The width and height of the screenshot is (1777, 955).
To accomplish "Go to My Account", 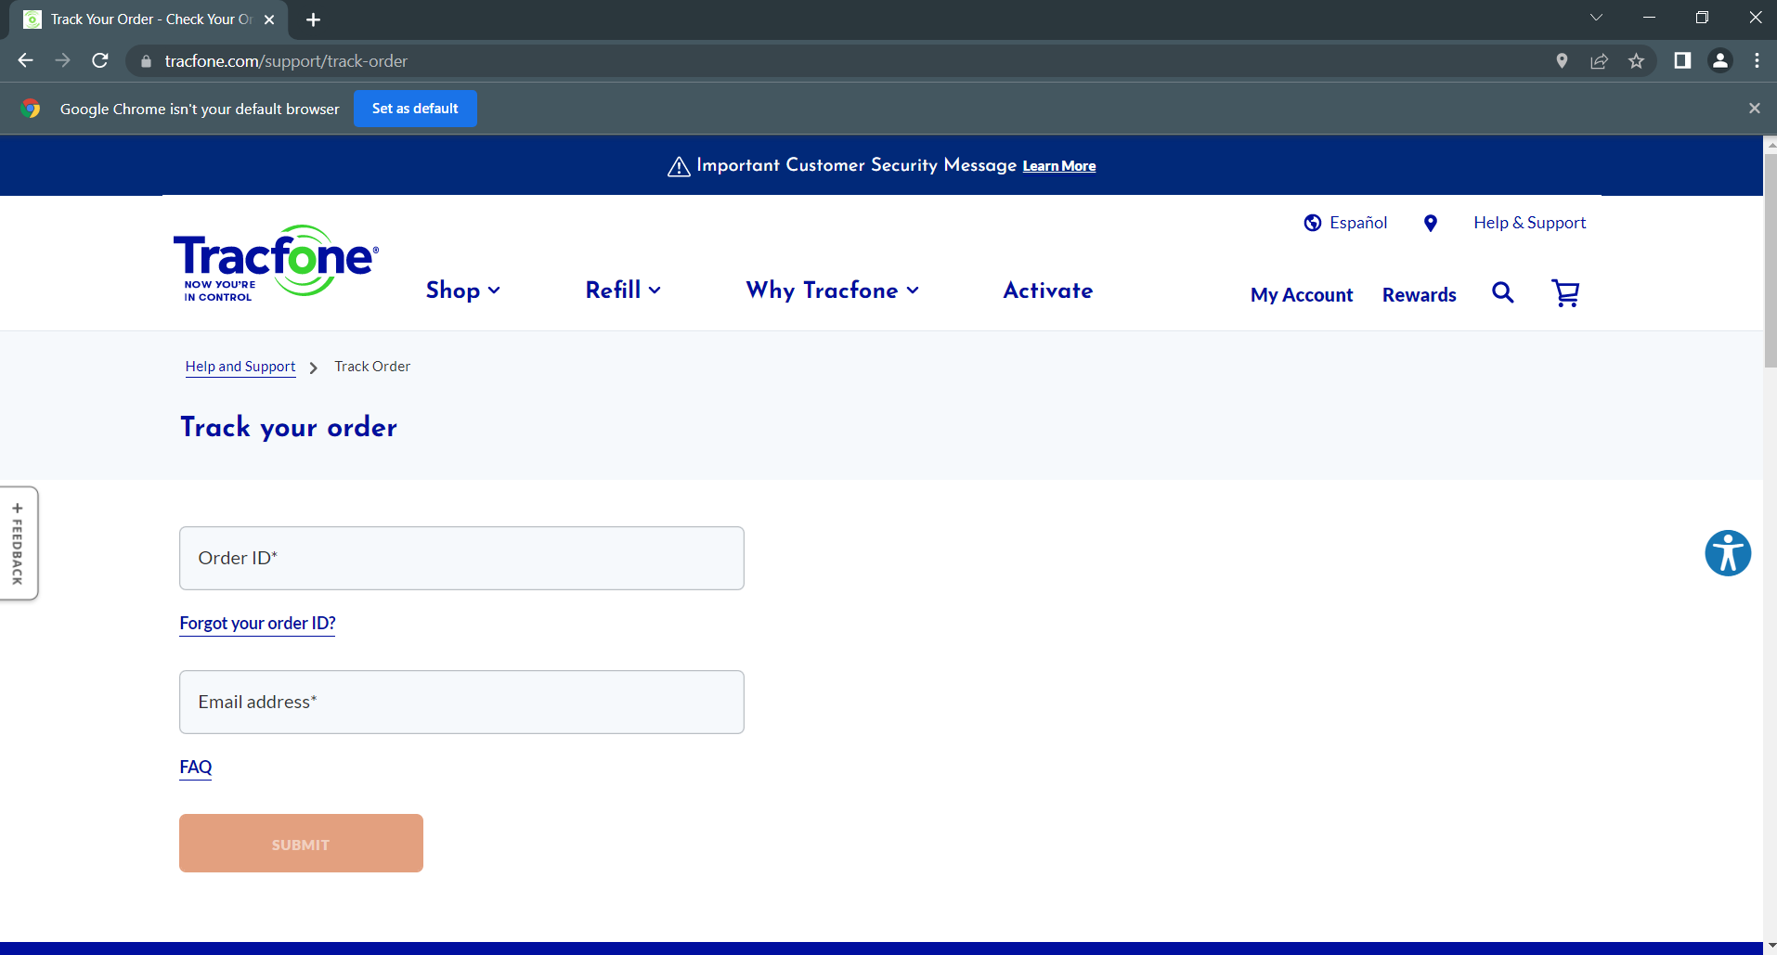I will [1301, 294].
